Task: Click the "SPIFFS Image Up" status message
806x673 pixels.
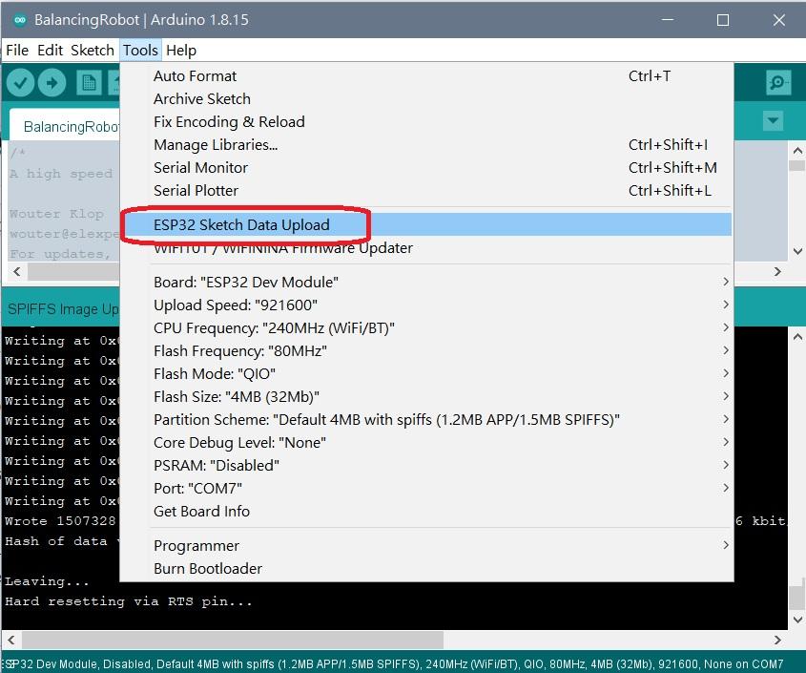Action: [x=63, y=308]
